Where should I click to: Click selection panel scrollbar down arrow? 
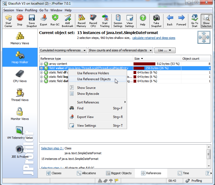click(x=209, y=166)
